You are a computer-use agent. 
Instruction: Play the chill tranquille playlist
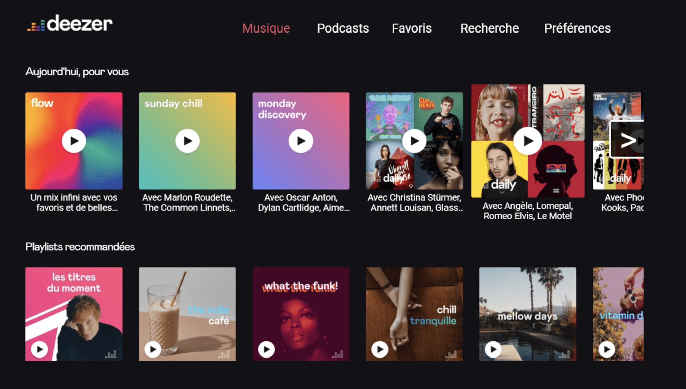[380, 349]
